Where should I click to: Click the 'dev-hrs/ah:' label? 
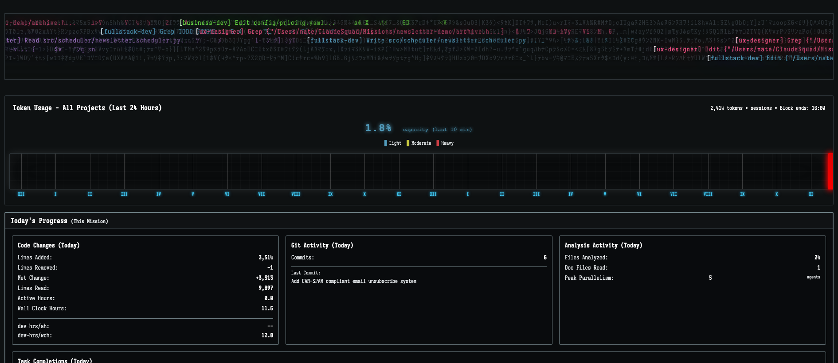33,326
